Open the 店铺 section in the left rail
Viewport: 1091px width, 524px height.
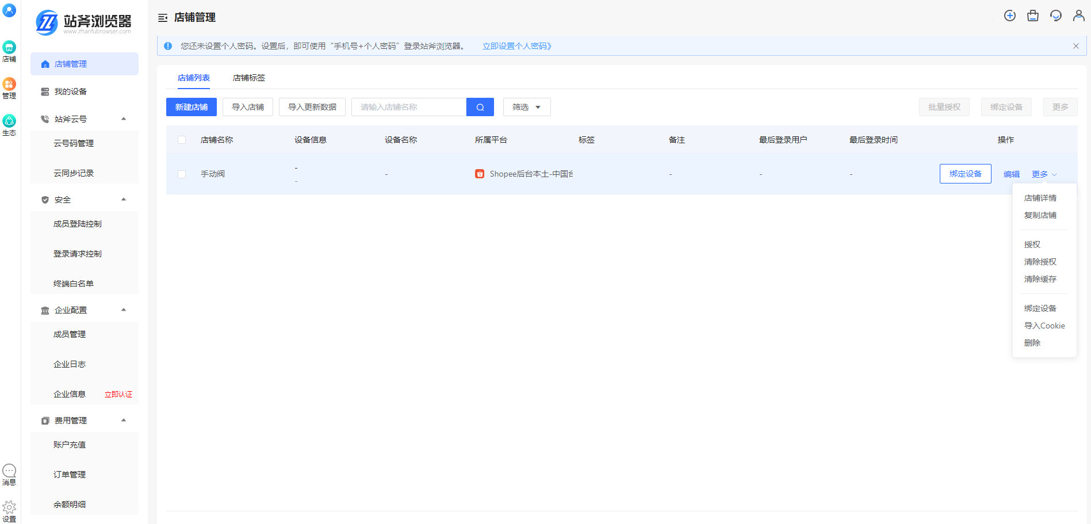[x=9, y=51]
